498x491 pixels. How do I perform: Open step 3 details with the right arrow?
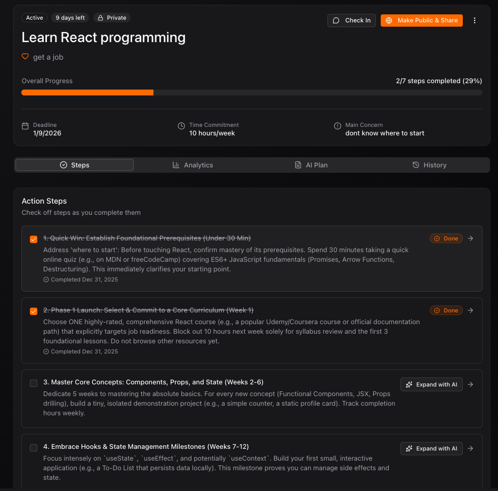[x=470, y=384]
